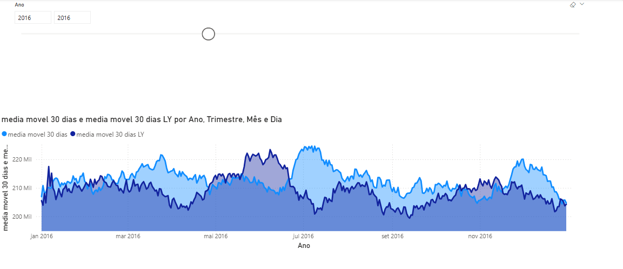This screenshot has height=269, width=623.
Task: Click the 'jul 2016' x-axis label
Action: coord(303,236)
